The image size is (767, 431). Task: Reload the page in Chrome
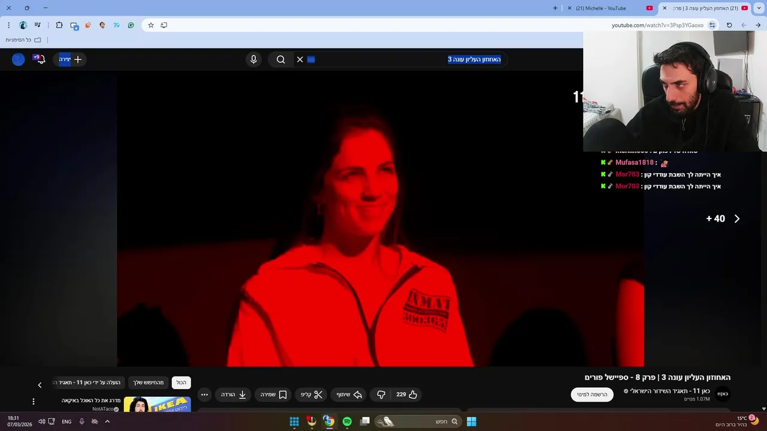click(729, 25)
